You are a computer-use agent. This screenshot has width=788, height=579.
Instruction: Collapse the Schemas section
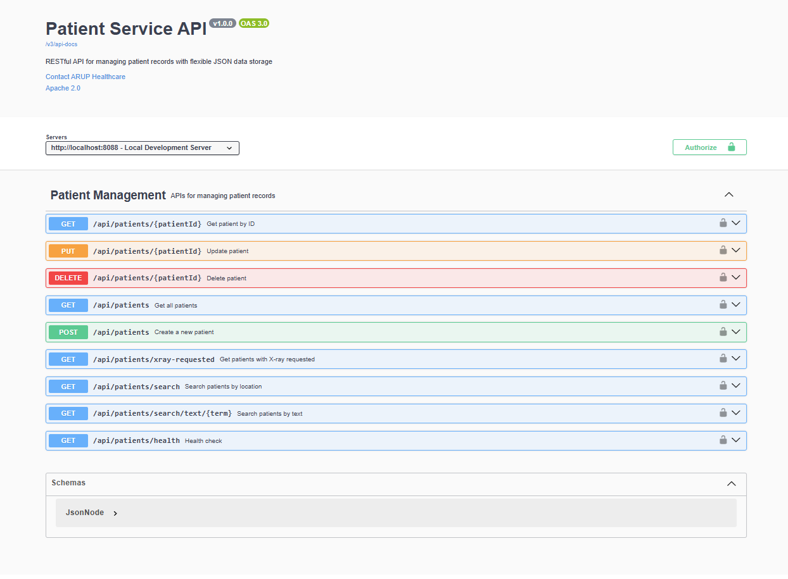coord(732,483)
